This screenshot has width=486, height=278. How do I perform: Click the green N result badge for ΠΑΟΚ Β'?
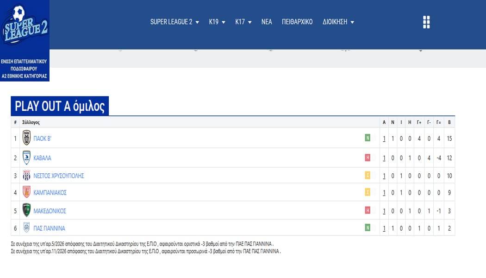pyautogui.click(x=368, y=138)
